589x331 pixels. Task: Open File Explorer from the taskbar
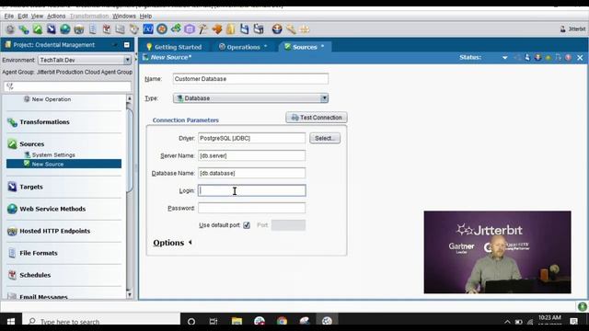pyautogui.click(x=237, y=321)
